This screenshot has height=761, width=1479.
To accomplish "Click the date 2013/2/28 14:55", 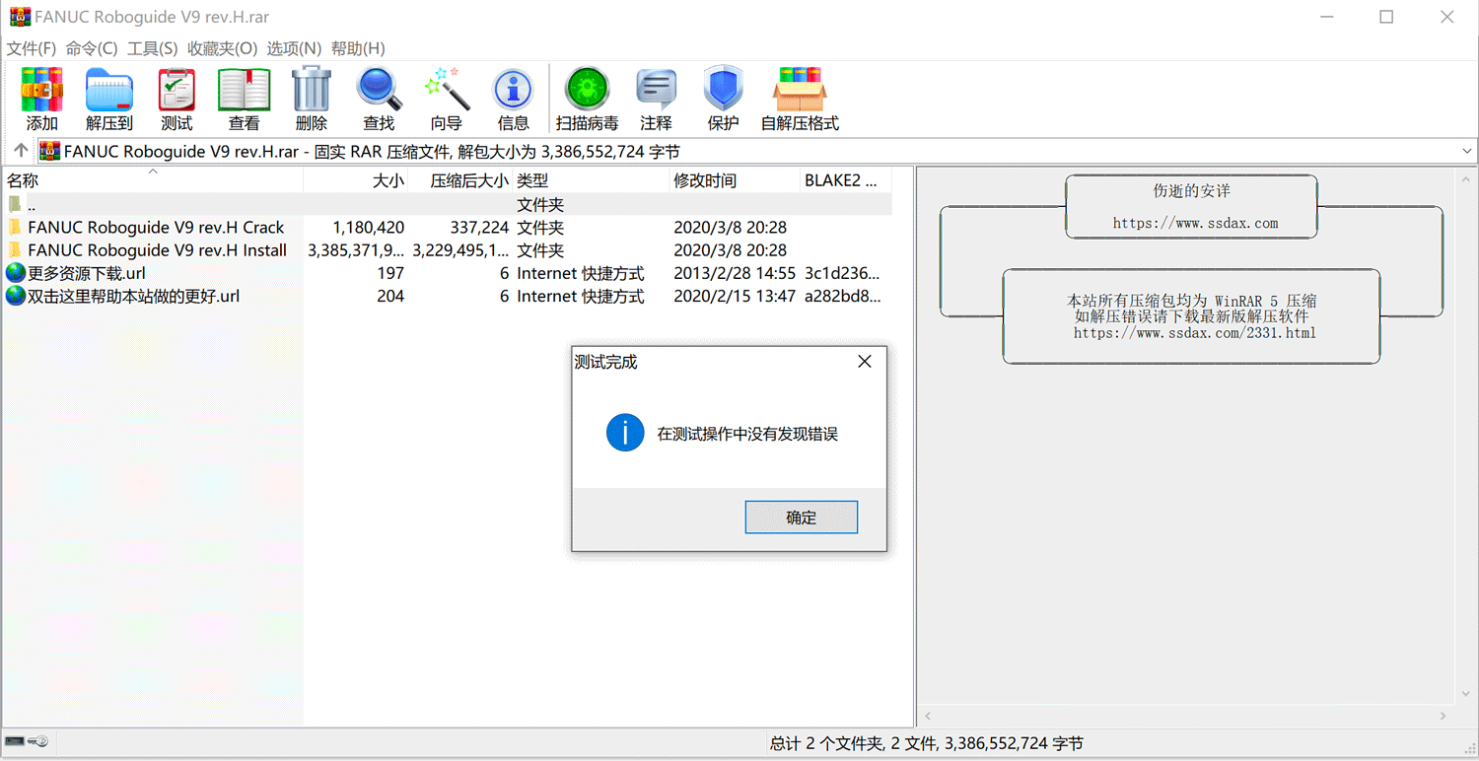I will pos(735,273).
